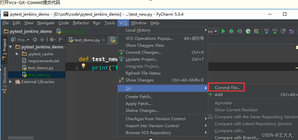
Task: Click the green VCS commit toolbar icon
Action: (x=275, y=31)
